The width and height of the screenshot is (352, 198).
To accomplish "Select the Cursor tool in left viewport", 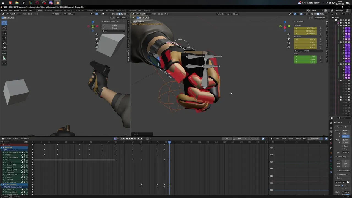I will pos(4,28).
